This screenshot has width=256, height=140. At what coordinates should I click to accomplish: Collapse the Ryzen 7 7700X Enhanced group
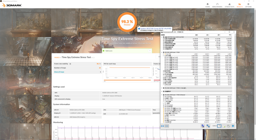(x=162, y=95)
